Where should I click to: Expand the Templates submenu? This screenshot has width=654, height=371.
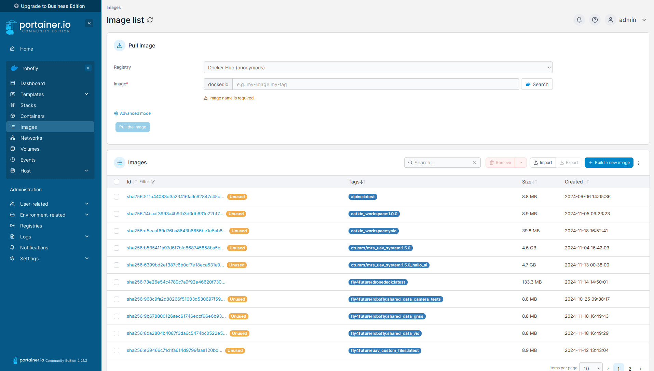(x=86, y=94)
